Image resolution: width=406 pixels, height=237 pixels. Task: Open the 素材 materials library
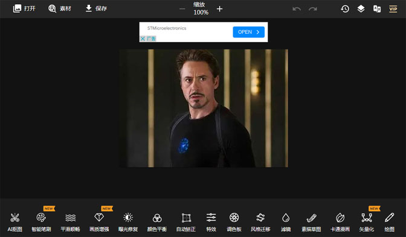(x=60, y=8)
